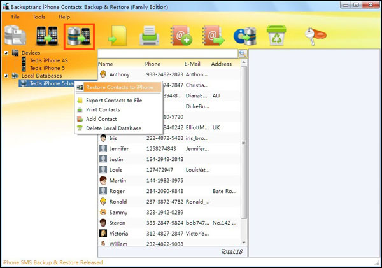Click the iTunes backup to database icon

pyautogui.click(x=245, y=36)
